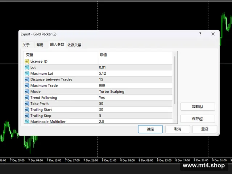The height and width of the screenshot is (174, 232).
Task: Click the 变量 column header
Action: [61, 55]
